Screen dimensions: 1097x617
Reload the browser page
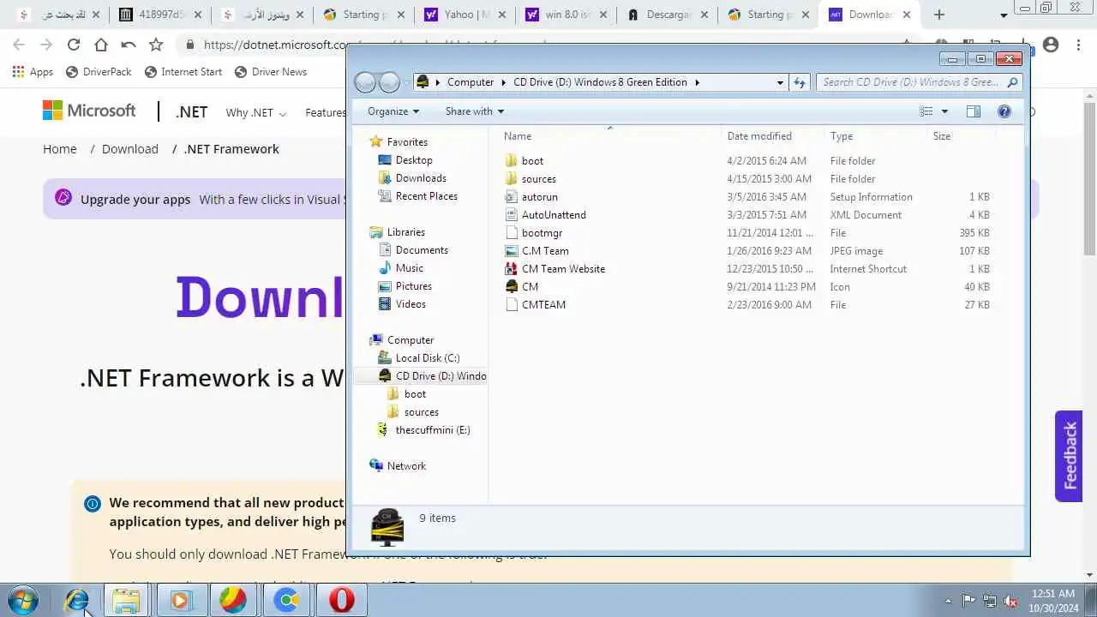74,45
